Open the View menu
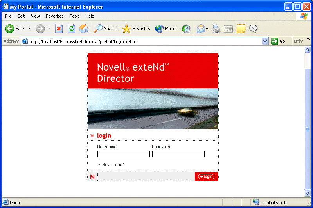The width and height of the screenshot is (313, 208). tap(35, 16)
